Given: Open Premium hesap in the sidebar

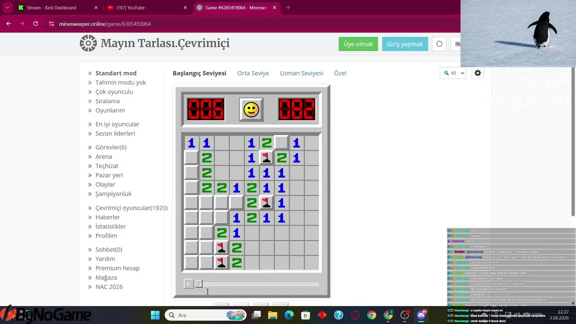Looking at the screenshot, I should (117, 268).
